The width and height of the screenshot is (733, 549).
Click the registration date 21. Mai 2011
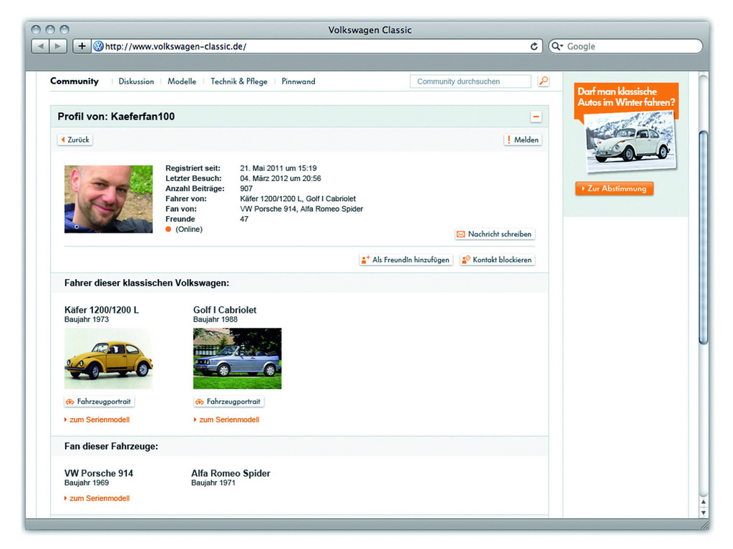click(x=278, y=168)
